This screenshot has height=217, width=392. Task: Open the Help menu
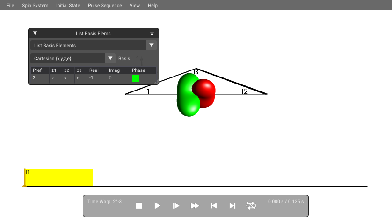(x=152, y=5)
